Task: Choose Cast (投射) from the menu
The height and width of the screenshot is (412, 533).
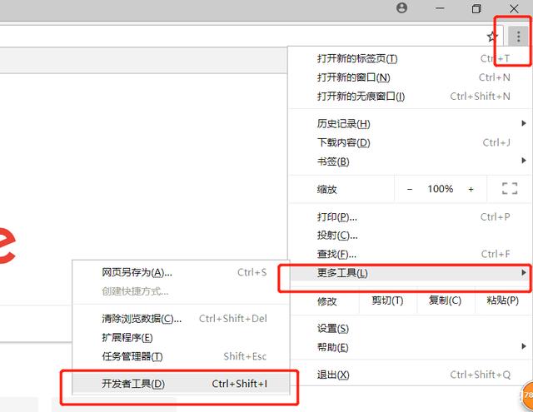Action: [x=409, y=236]
